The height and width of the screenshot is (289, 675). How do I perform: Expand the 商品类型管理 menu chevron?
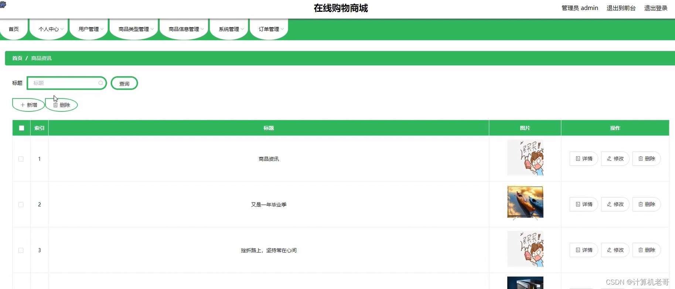point(152,29)
